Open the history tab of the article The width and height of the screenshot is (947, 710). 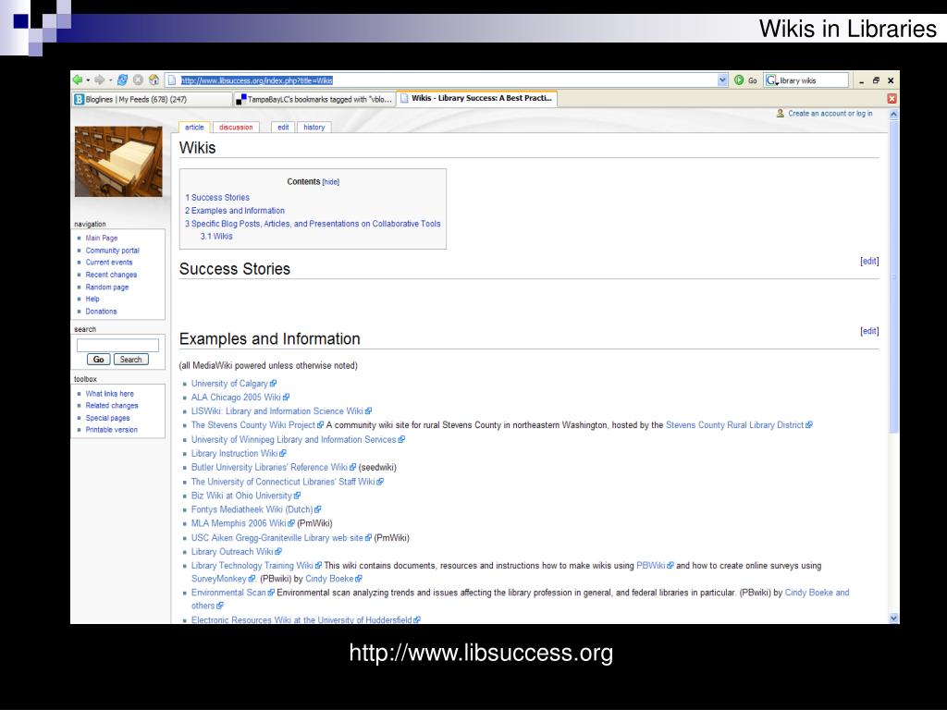tap(314, 128)
